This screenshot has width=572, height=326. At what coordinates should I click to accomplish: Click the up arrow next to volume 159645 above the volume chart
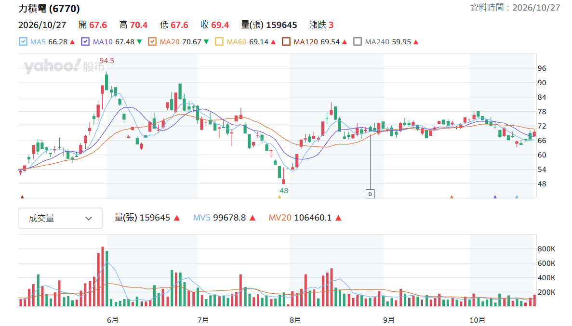click(x=177, y=218)
